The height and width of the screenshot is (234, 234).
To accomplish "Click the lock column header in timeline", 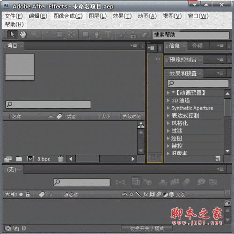I will (x=28, y=194).
